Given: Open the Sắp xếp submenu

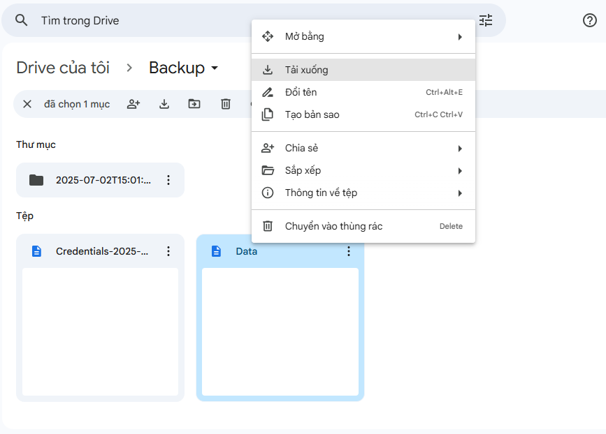Looking at the screenshot, I should click(363, 170).
